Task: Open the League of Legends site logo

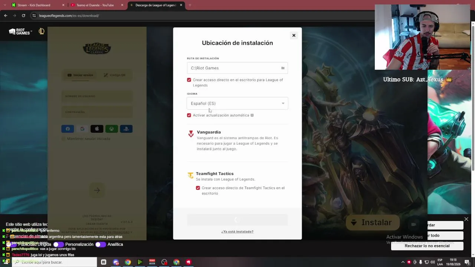Action: tap(42, 32)
